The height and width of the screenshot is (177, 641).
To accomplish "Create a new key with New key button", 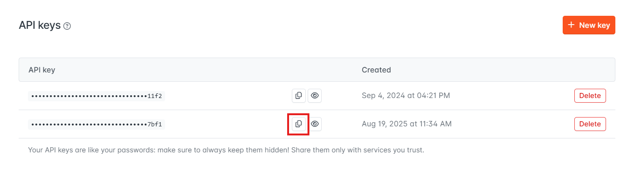I will (x=589, y=25).
